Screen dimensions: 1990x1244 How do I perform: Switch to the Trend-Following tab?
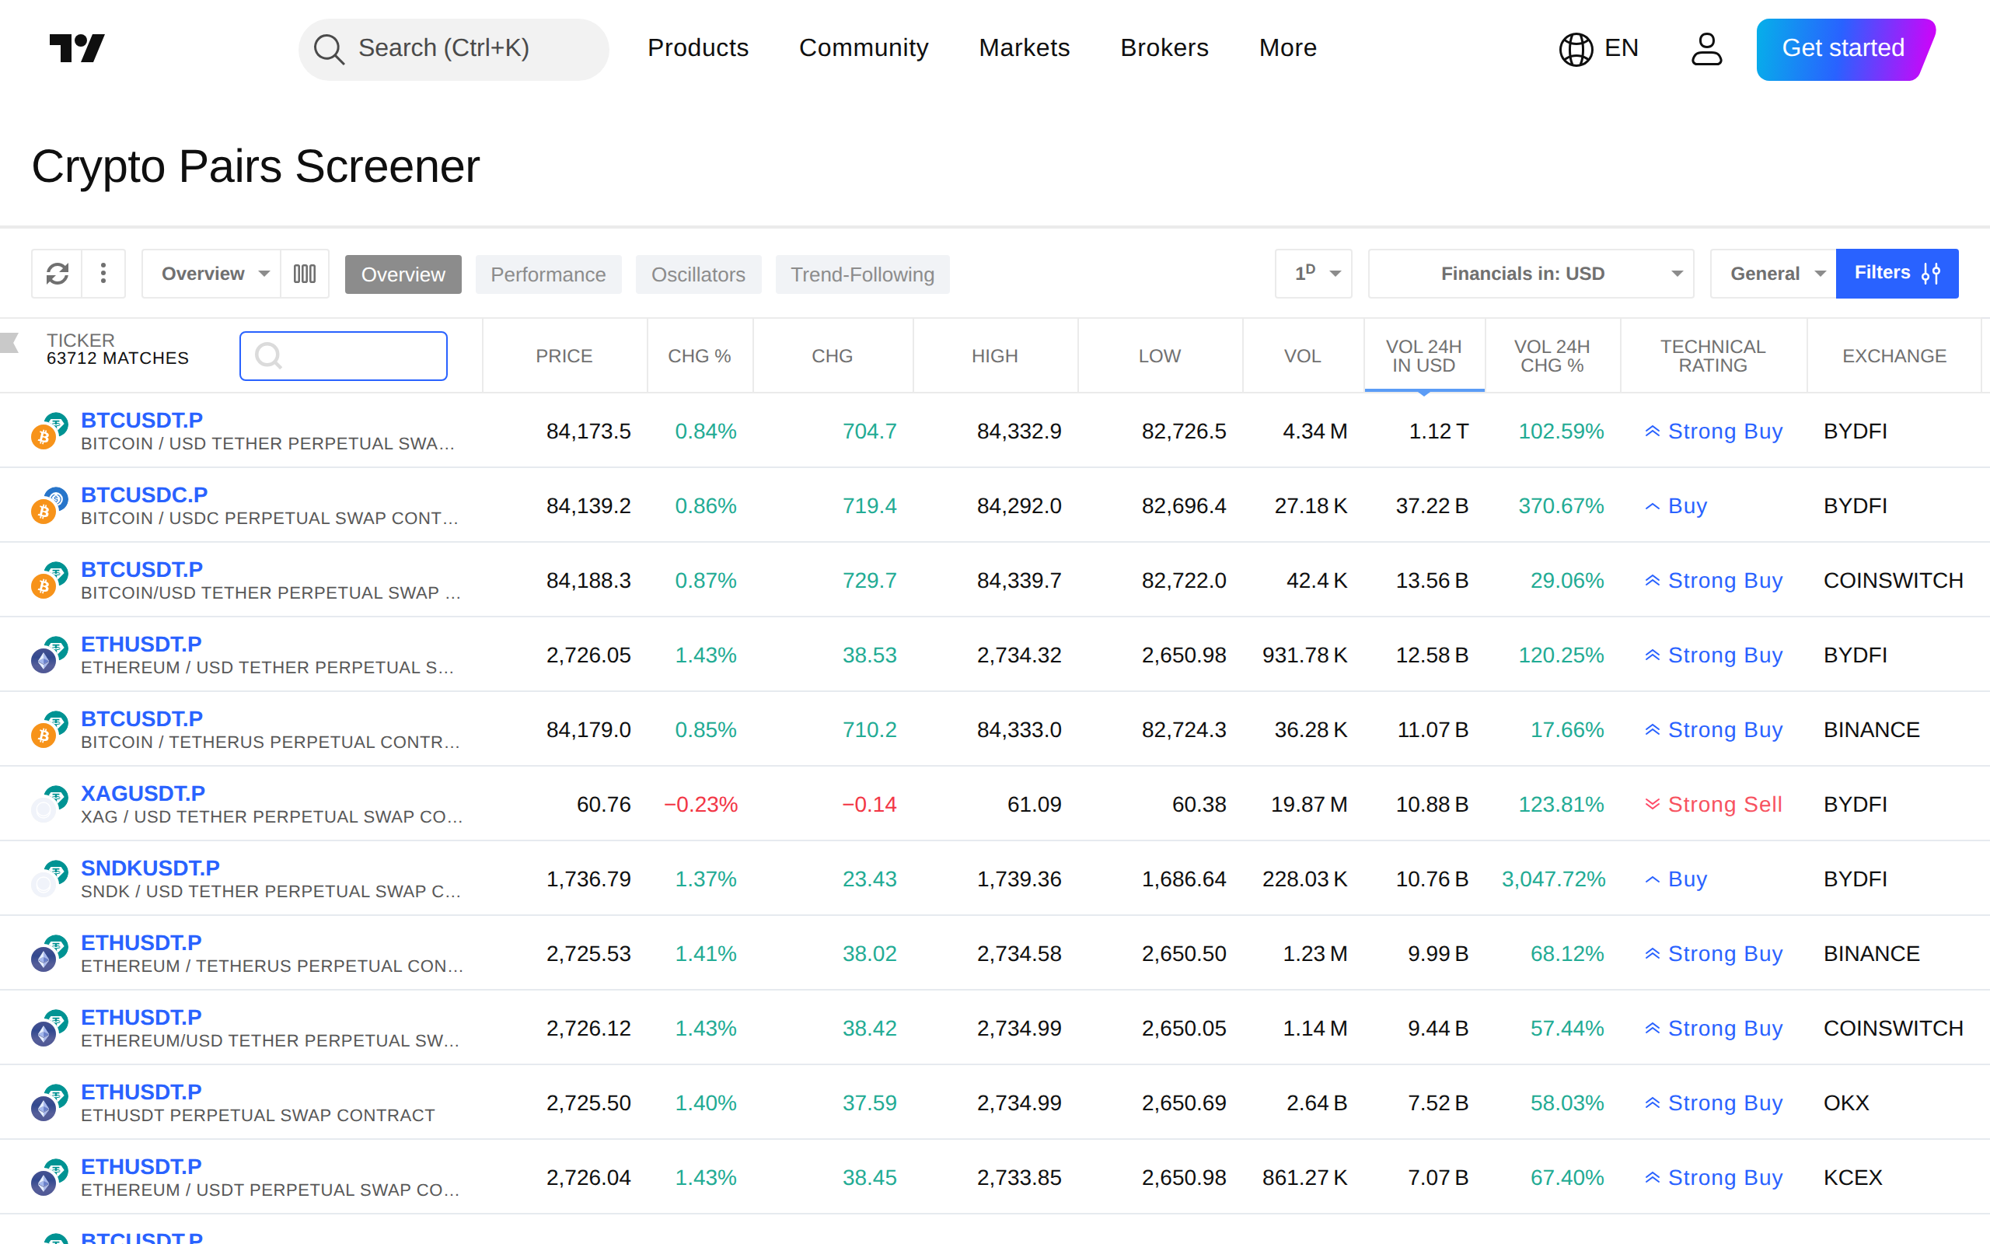click(862, 274)
